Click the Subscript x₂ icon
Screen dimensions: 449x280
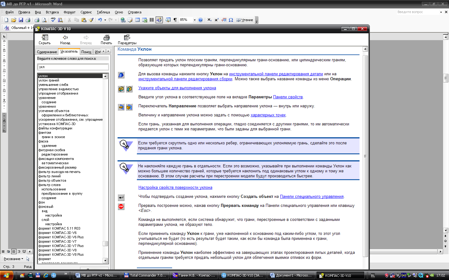210,20
